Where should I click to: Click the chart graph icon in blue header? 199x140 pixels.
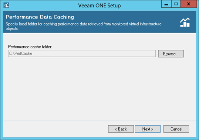coord(185,22)
